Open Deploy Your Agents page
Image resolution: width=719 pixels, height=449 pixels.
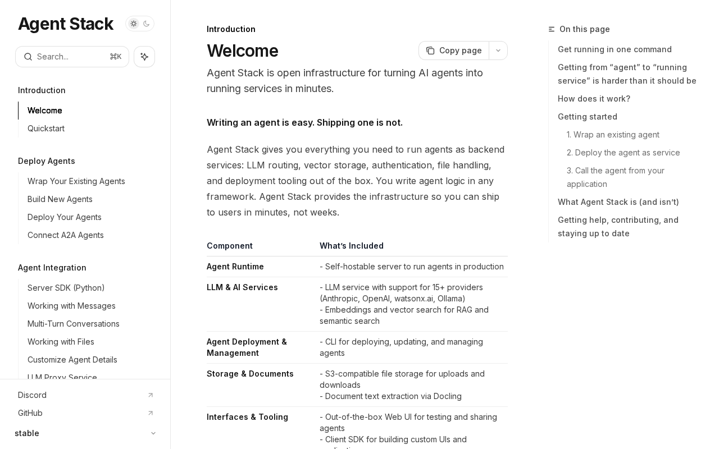coord(65,217)
